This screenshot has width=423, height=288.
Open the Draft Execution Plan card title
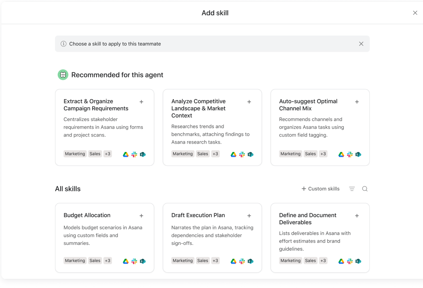click(x=198, y=215)
